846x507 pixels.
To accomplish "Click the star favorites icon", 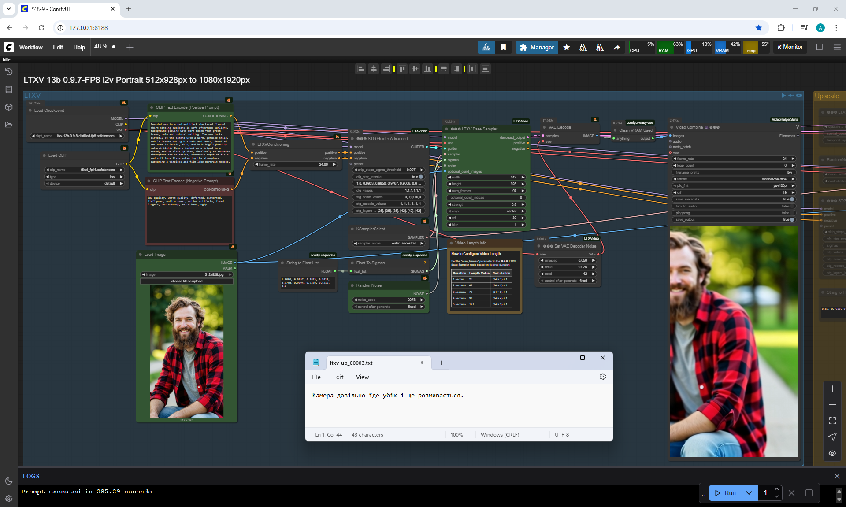I will click(x=567, y=47).
